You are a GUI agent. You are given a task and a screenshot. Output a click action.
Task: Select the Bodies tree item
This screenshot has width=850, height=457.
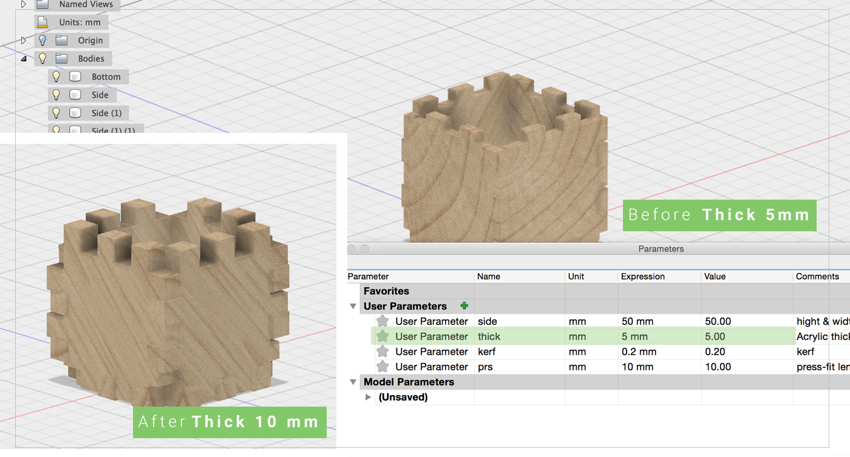tap(91, 59)
